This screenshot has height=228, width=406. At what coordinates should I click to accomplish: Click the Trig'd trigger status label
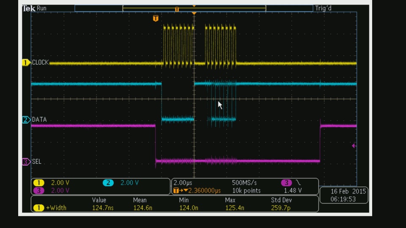(x=324, y=8)
